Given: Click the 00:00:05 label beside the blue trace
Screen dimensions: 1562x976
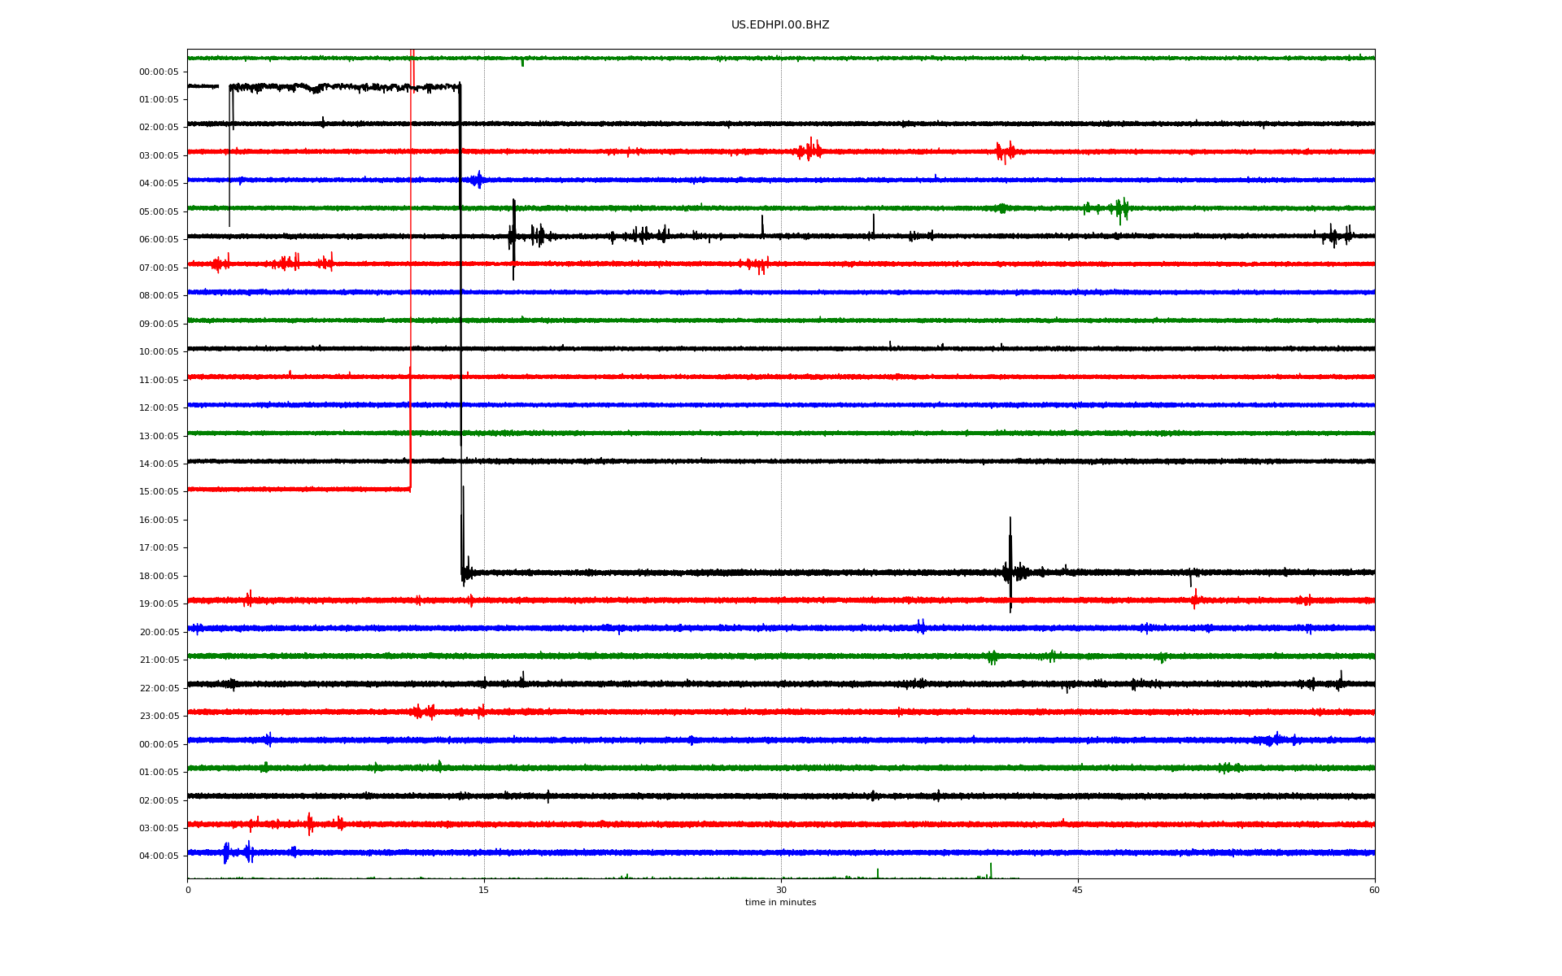Looking at the screenshot, I should coord(159,744).
